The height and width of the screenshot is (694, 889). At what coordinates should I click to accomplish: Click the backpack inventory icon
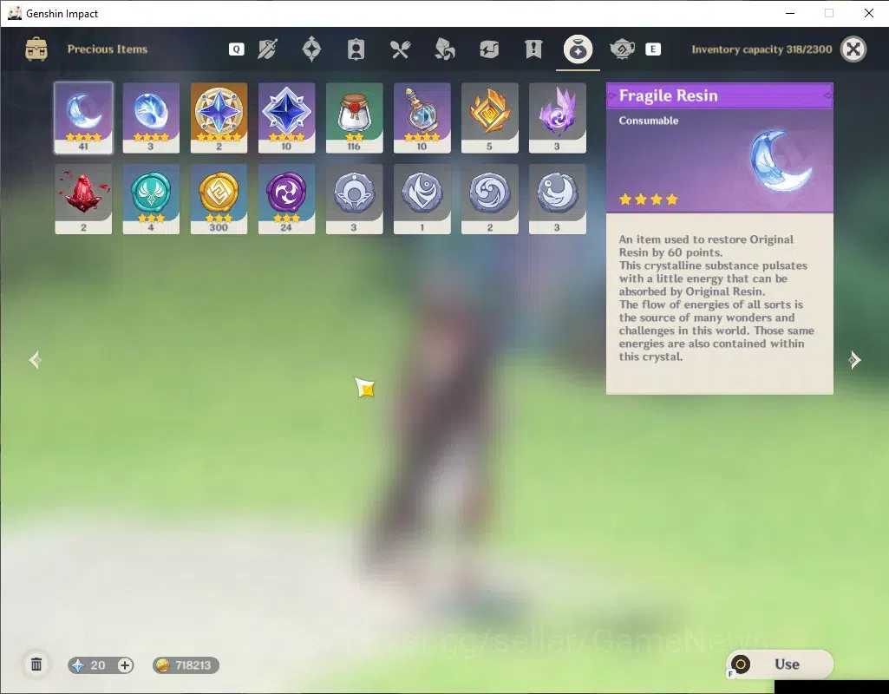[x=36, y=49]
